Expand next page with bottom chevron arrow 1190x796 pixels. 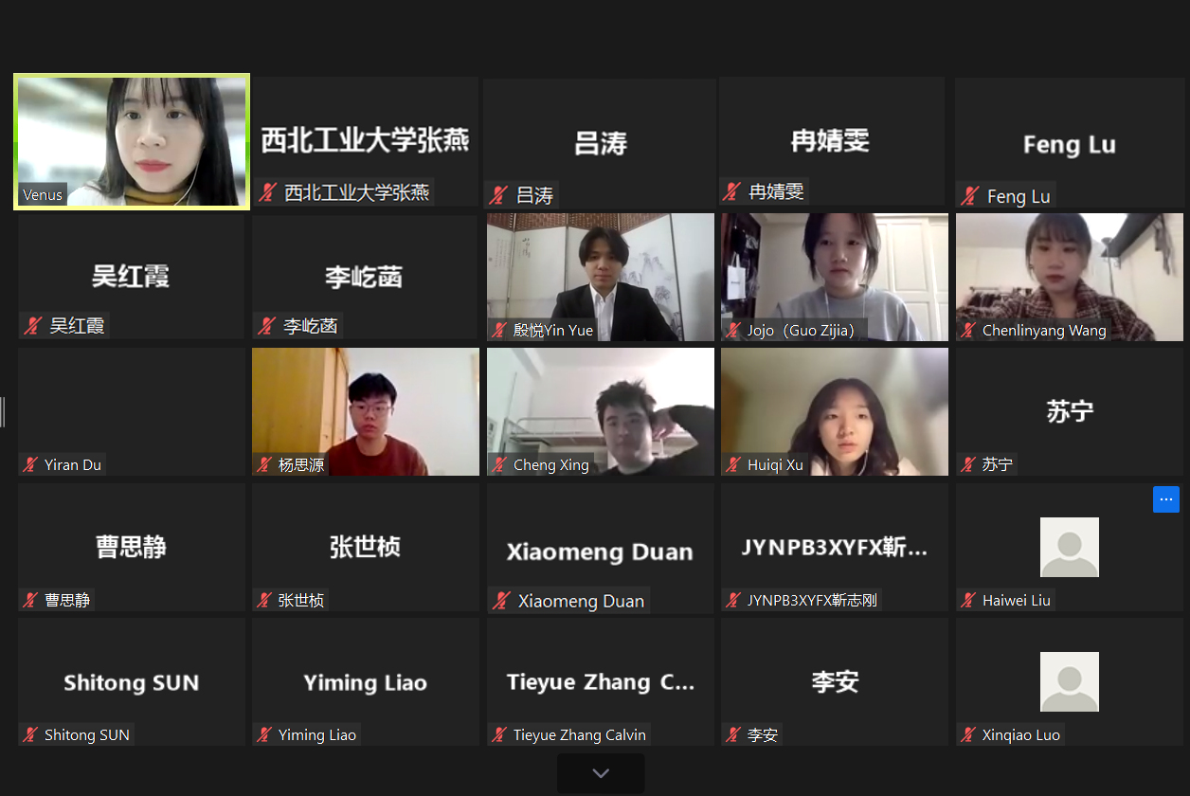click(x=601, y=773)
